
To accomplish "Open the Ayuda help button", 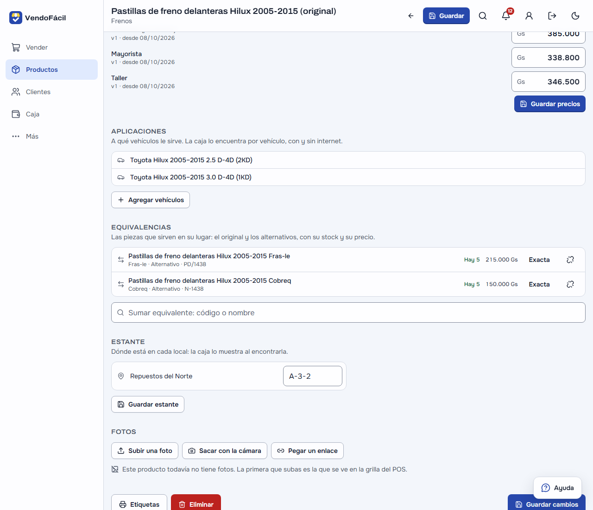I will pyautogui.click(x=557, y=488).
